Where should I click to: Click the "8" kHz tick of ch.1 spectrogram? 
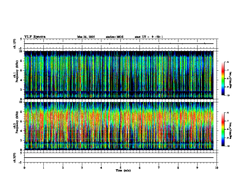pos(22,61)
